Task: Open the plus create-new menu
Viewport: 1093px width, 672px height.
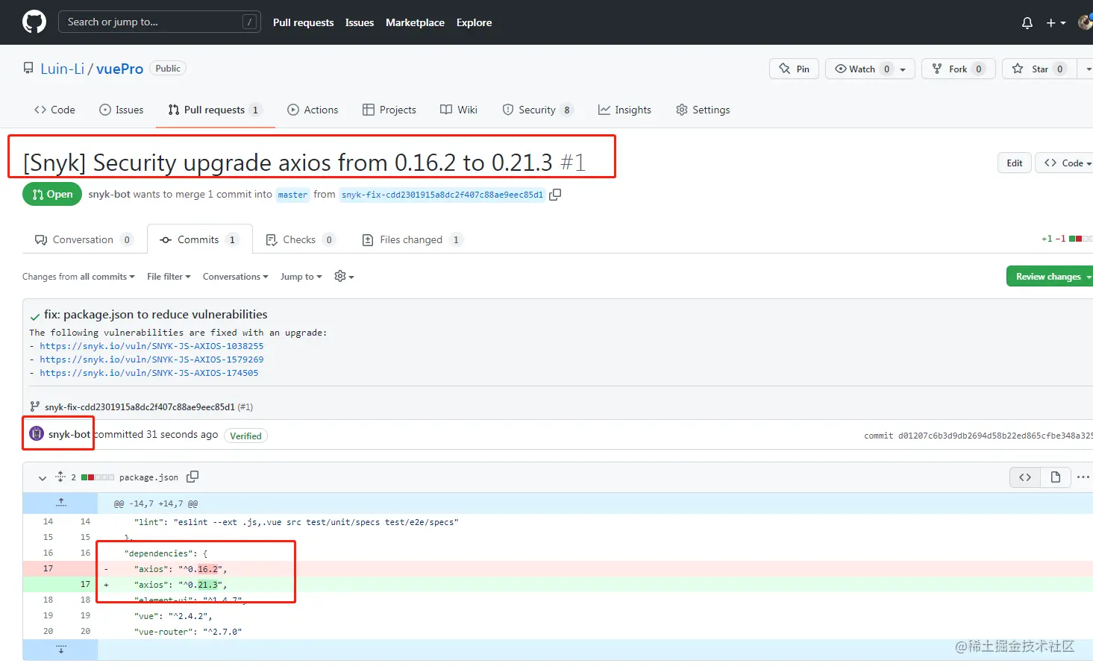Action: (x=1056, y=22)
